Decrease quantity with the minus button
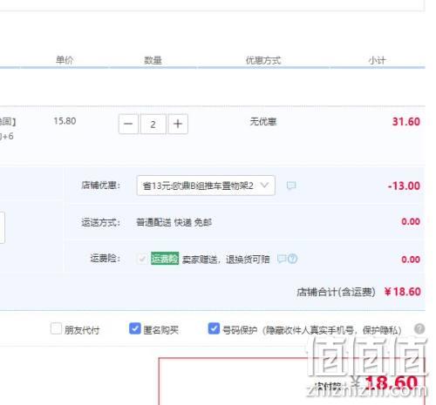Image resolution: width=436 pixels, height=405 pixels. coord(128,124)
